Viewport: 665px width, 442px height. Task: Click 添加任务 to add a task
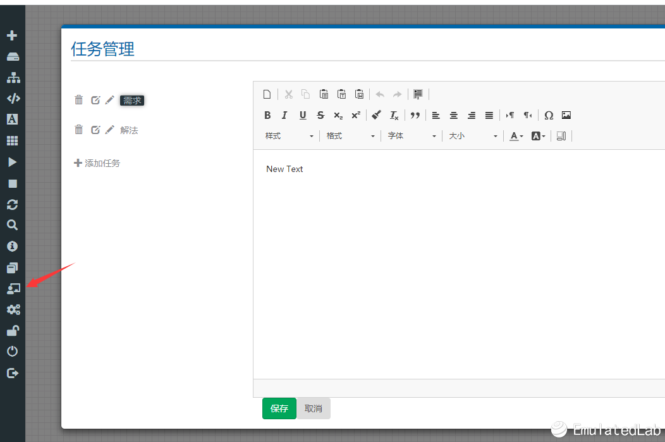coord(97,163)
